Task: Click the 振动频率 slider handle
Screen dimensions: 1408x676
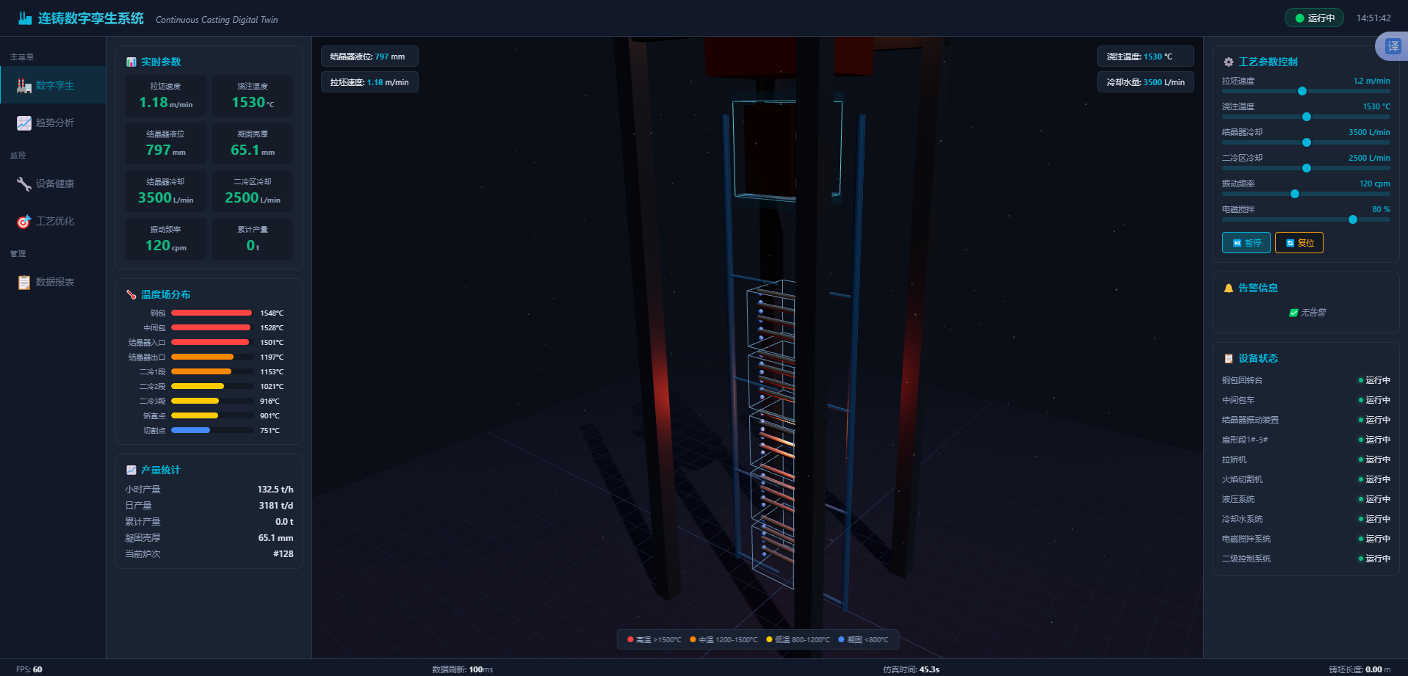Action: pos(1295,194)
